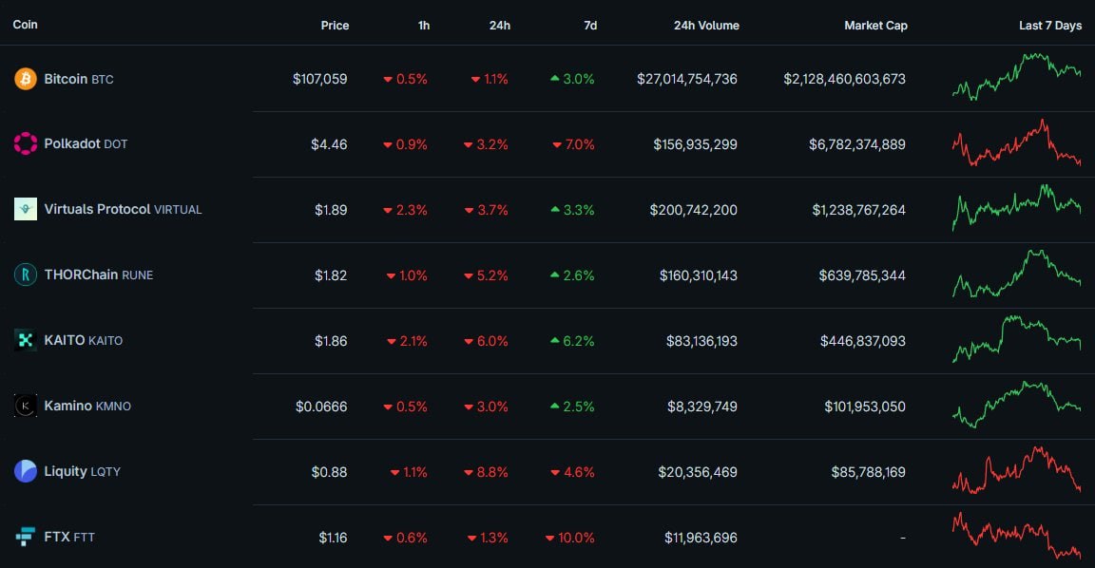Click Polkadot price $4.46
1095x568 pixels.
tap(329, 144)
